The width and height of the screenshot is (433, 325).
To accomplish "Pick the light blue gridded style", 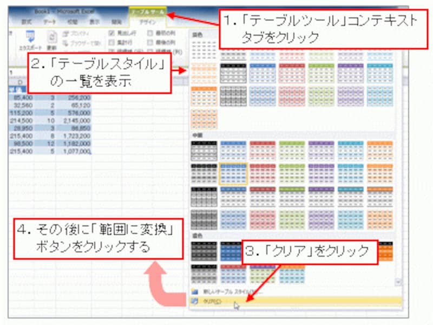I will [263, 96].
